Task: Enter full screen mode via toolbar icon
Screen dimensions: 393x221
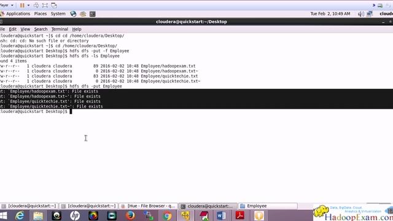Action: pos(45,6)
